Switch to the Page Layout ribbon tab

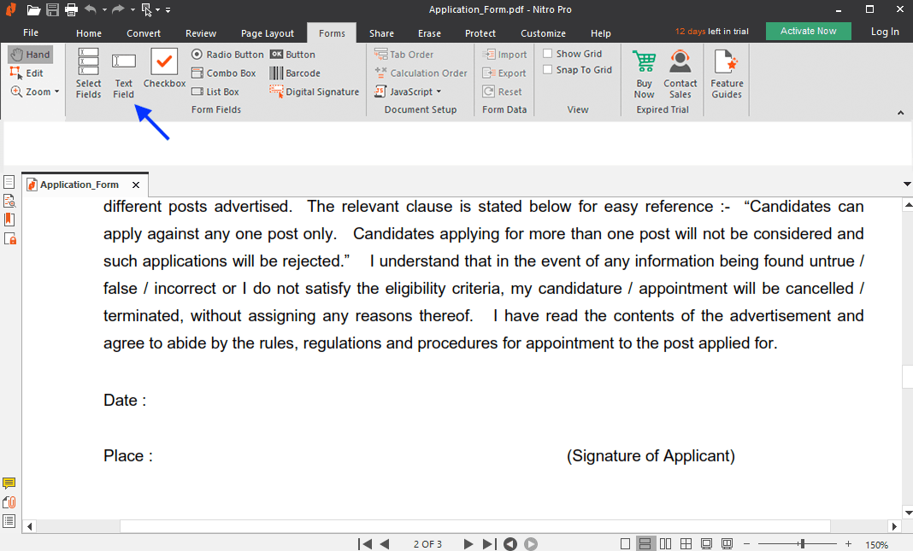pos(268,32)
